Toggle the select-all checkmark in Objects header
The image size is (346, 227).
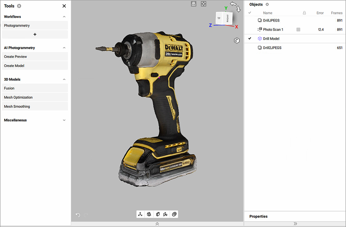tap(250, 13)
